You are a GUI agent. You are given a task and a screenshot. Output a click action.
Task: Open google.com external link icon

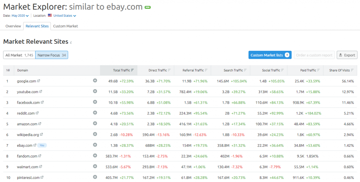point(39,81)
